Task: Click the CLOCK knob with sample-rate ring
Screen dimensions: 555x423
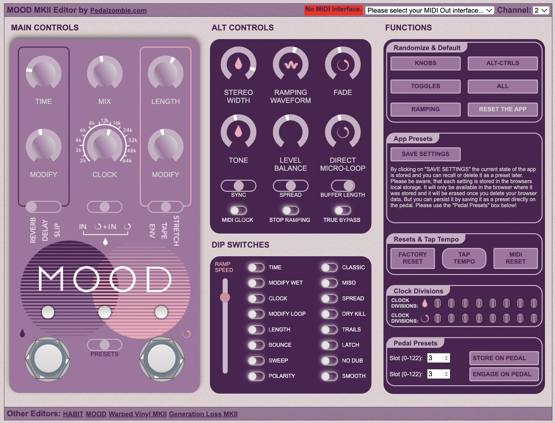Action: click(x=105, y=145)
